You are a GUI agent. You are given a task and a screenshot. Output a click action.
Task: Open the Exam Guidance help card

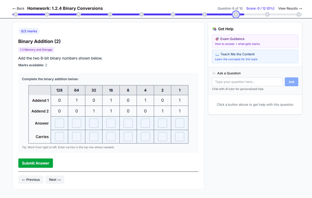[255, 41]
